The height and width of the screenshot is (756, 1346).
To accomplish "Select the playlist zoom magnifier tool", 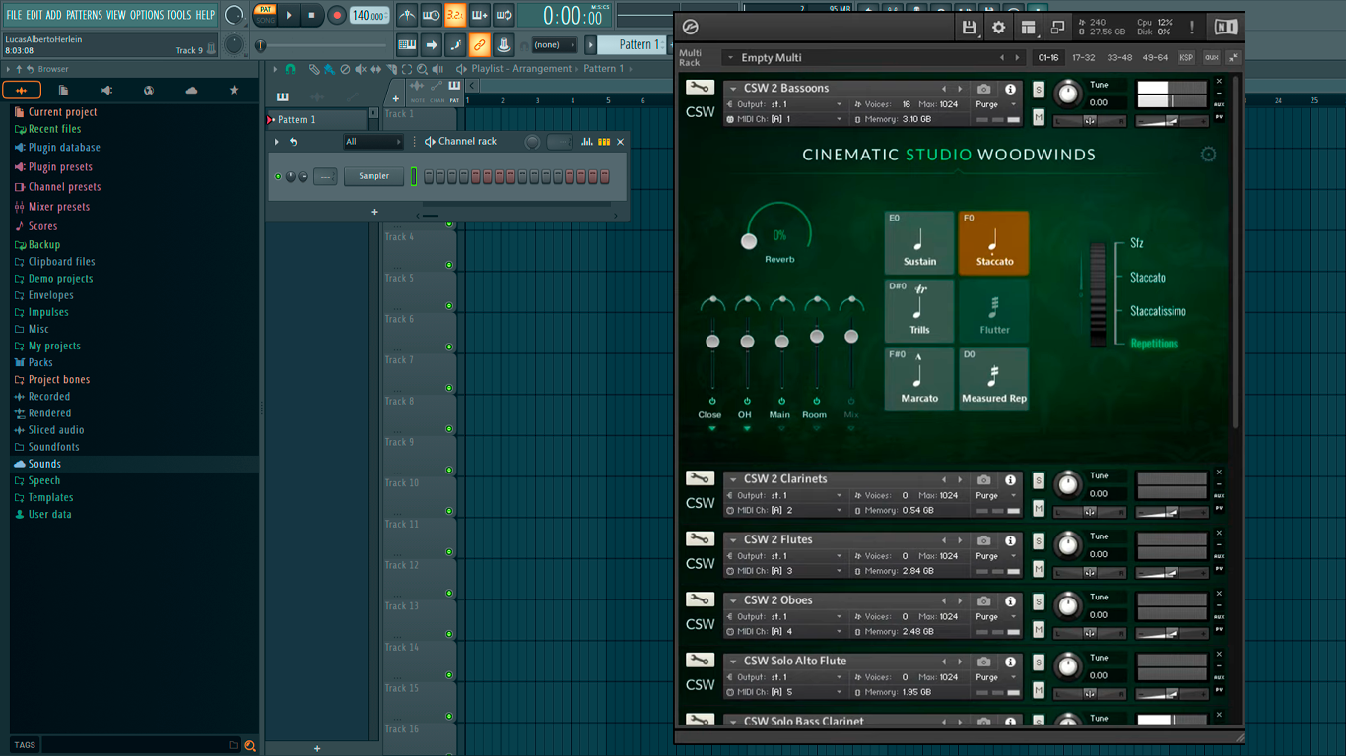I will pos(422,69).
